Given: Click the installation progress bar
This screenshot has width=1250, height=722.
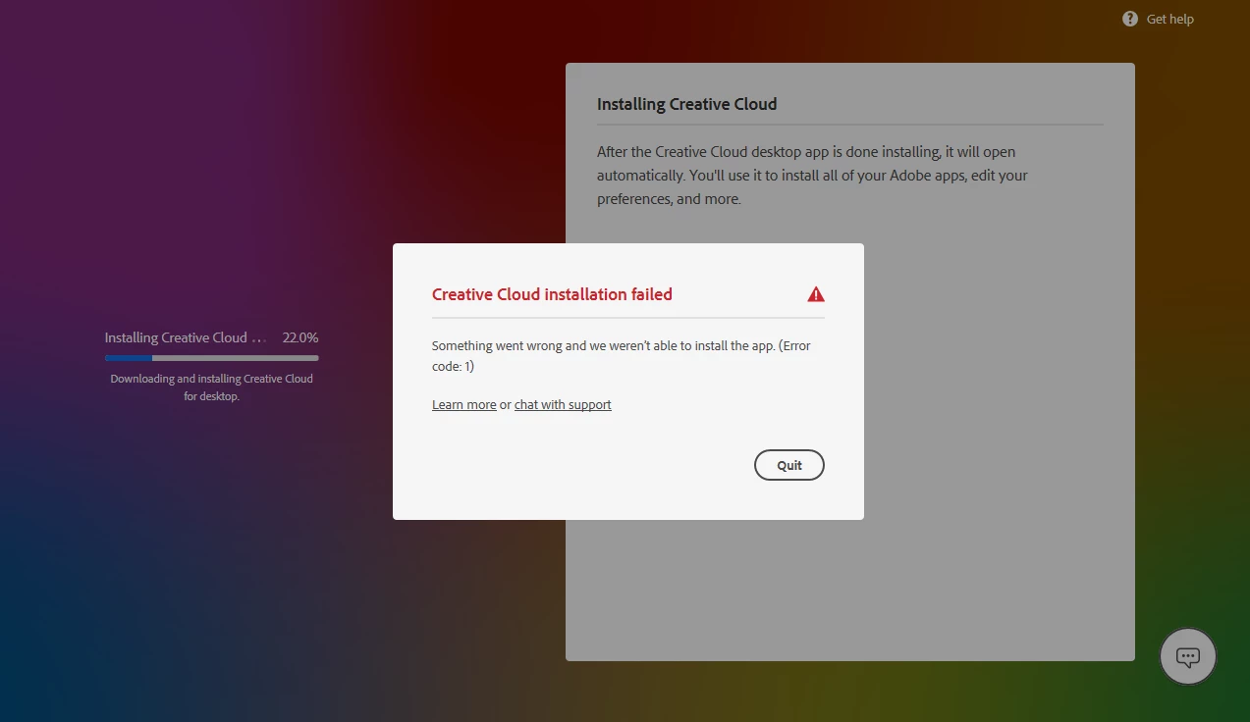Looking at the screenshot, I should coord(211,358).
